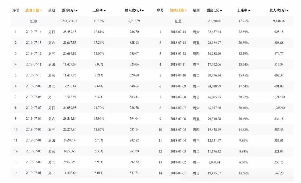
Task: Click date 2018-07-14
Action: (178, 32)
